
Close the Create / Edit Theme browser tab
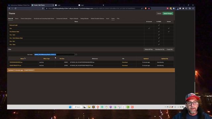coord(53,5)
